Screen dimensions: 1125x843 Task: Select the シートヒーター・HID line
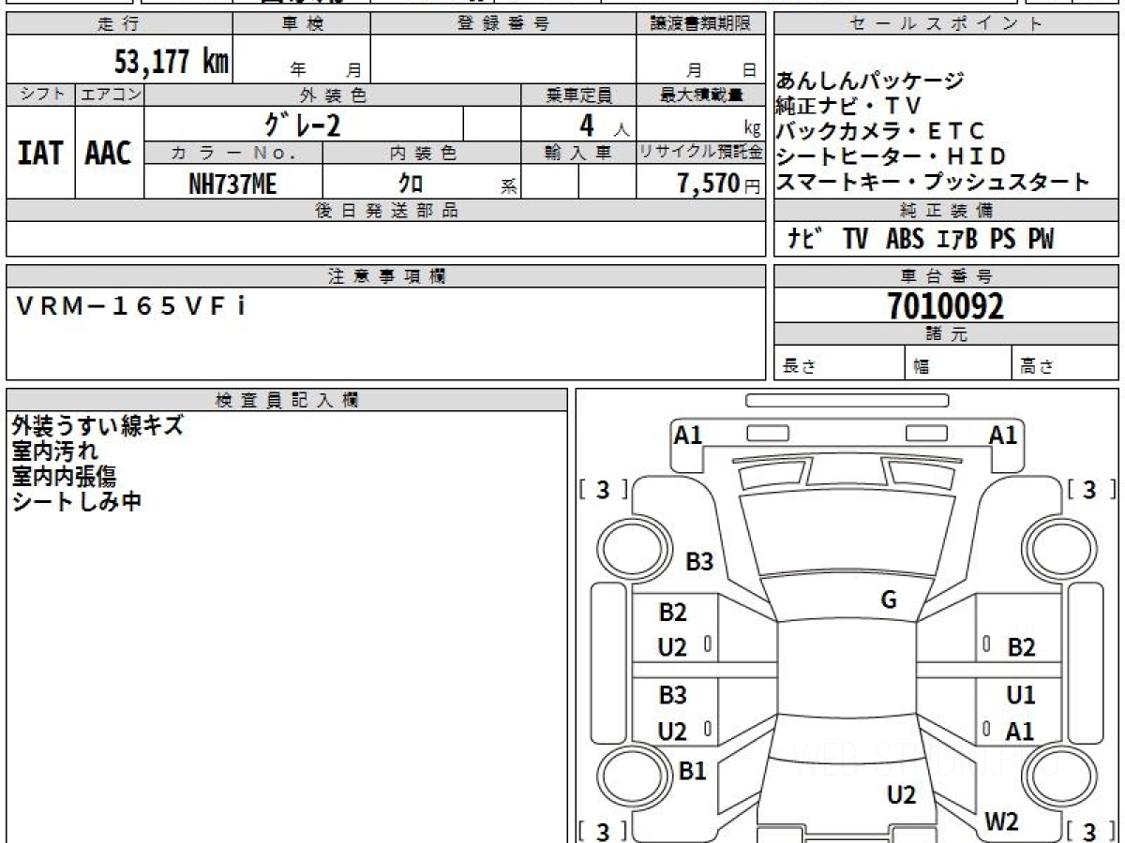point(892,156)
